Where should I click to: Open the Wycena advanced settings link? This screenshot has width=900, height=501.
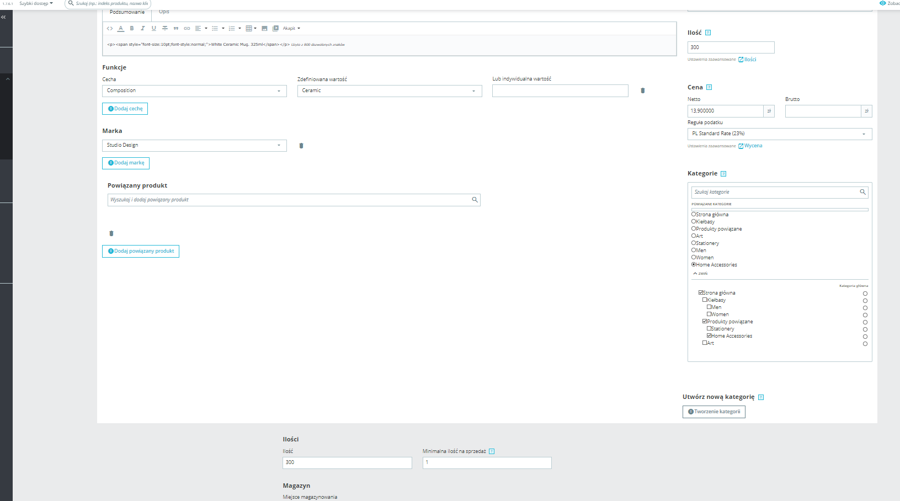point(750,146)
